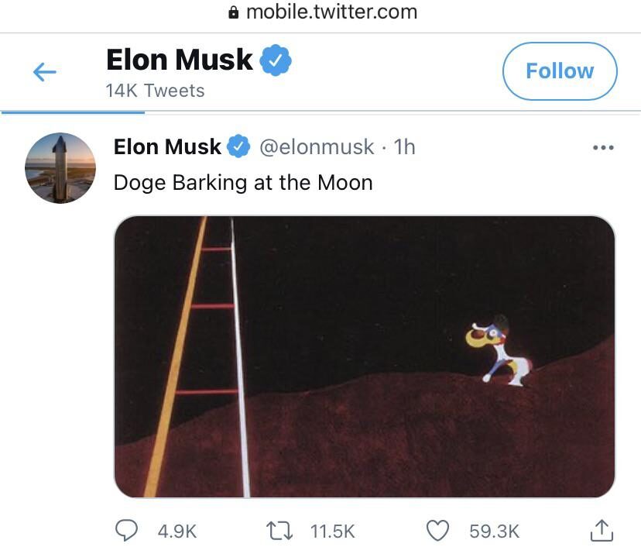Viewport: 641px width, 547px height.
Task: Go back using the left arrow
Action: (x=45, y=72)
